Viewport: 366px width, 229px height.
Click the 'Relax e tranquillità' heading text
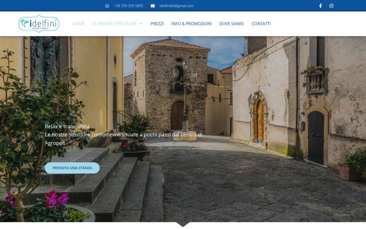(x=67, y=126)
